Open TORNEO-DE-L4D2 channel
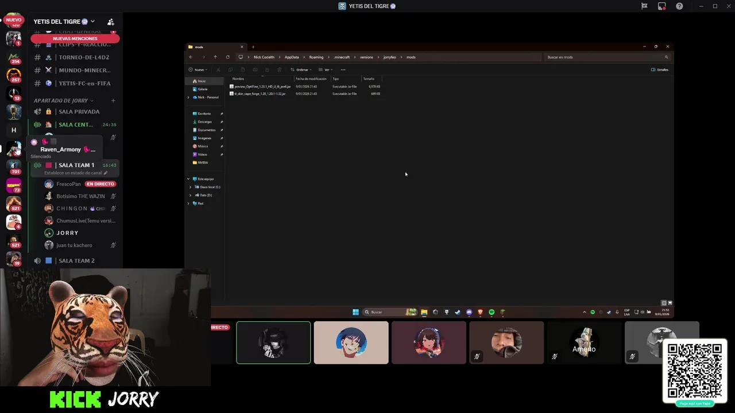The width and height of the screenshot is (735, 413). 75,57
